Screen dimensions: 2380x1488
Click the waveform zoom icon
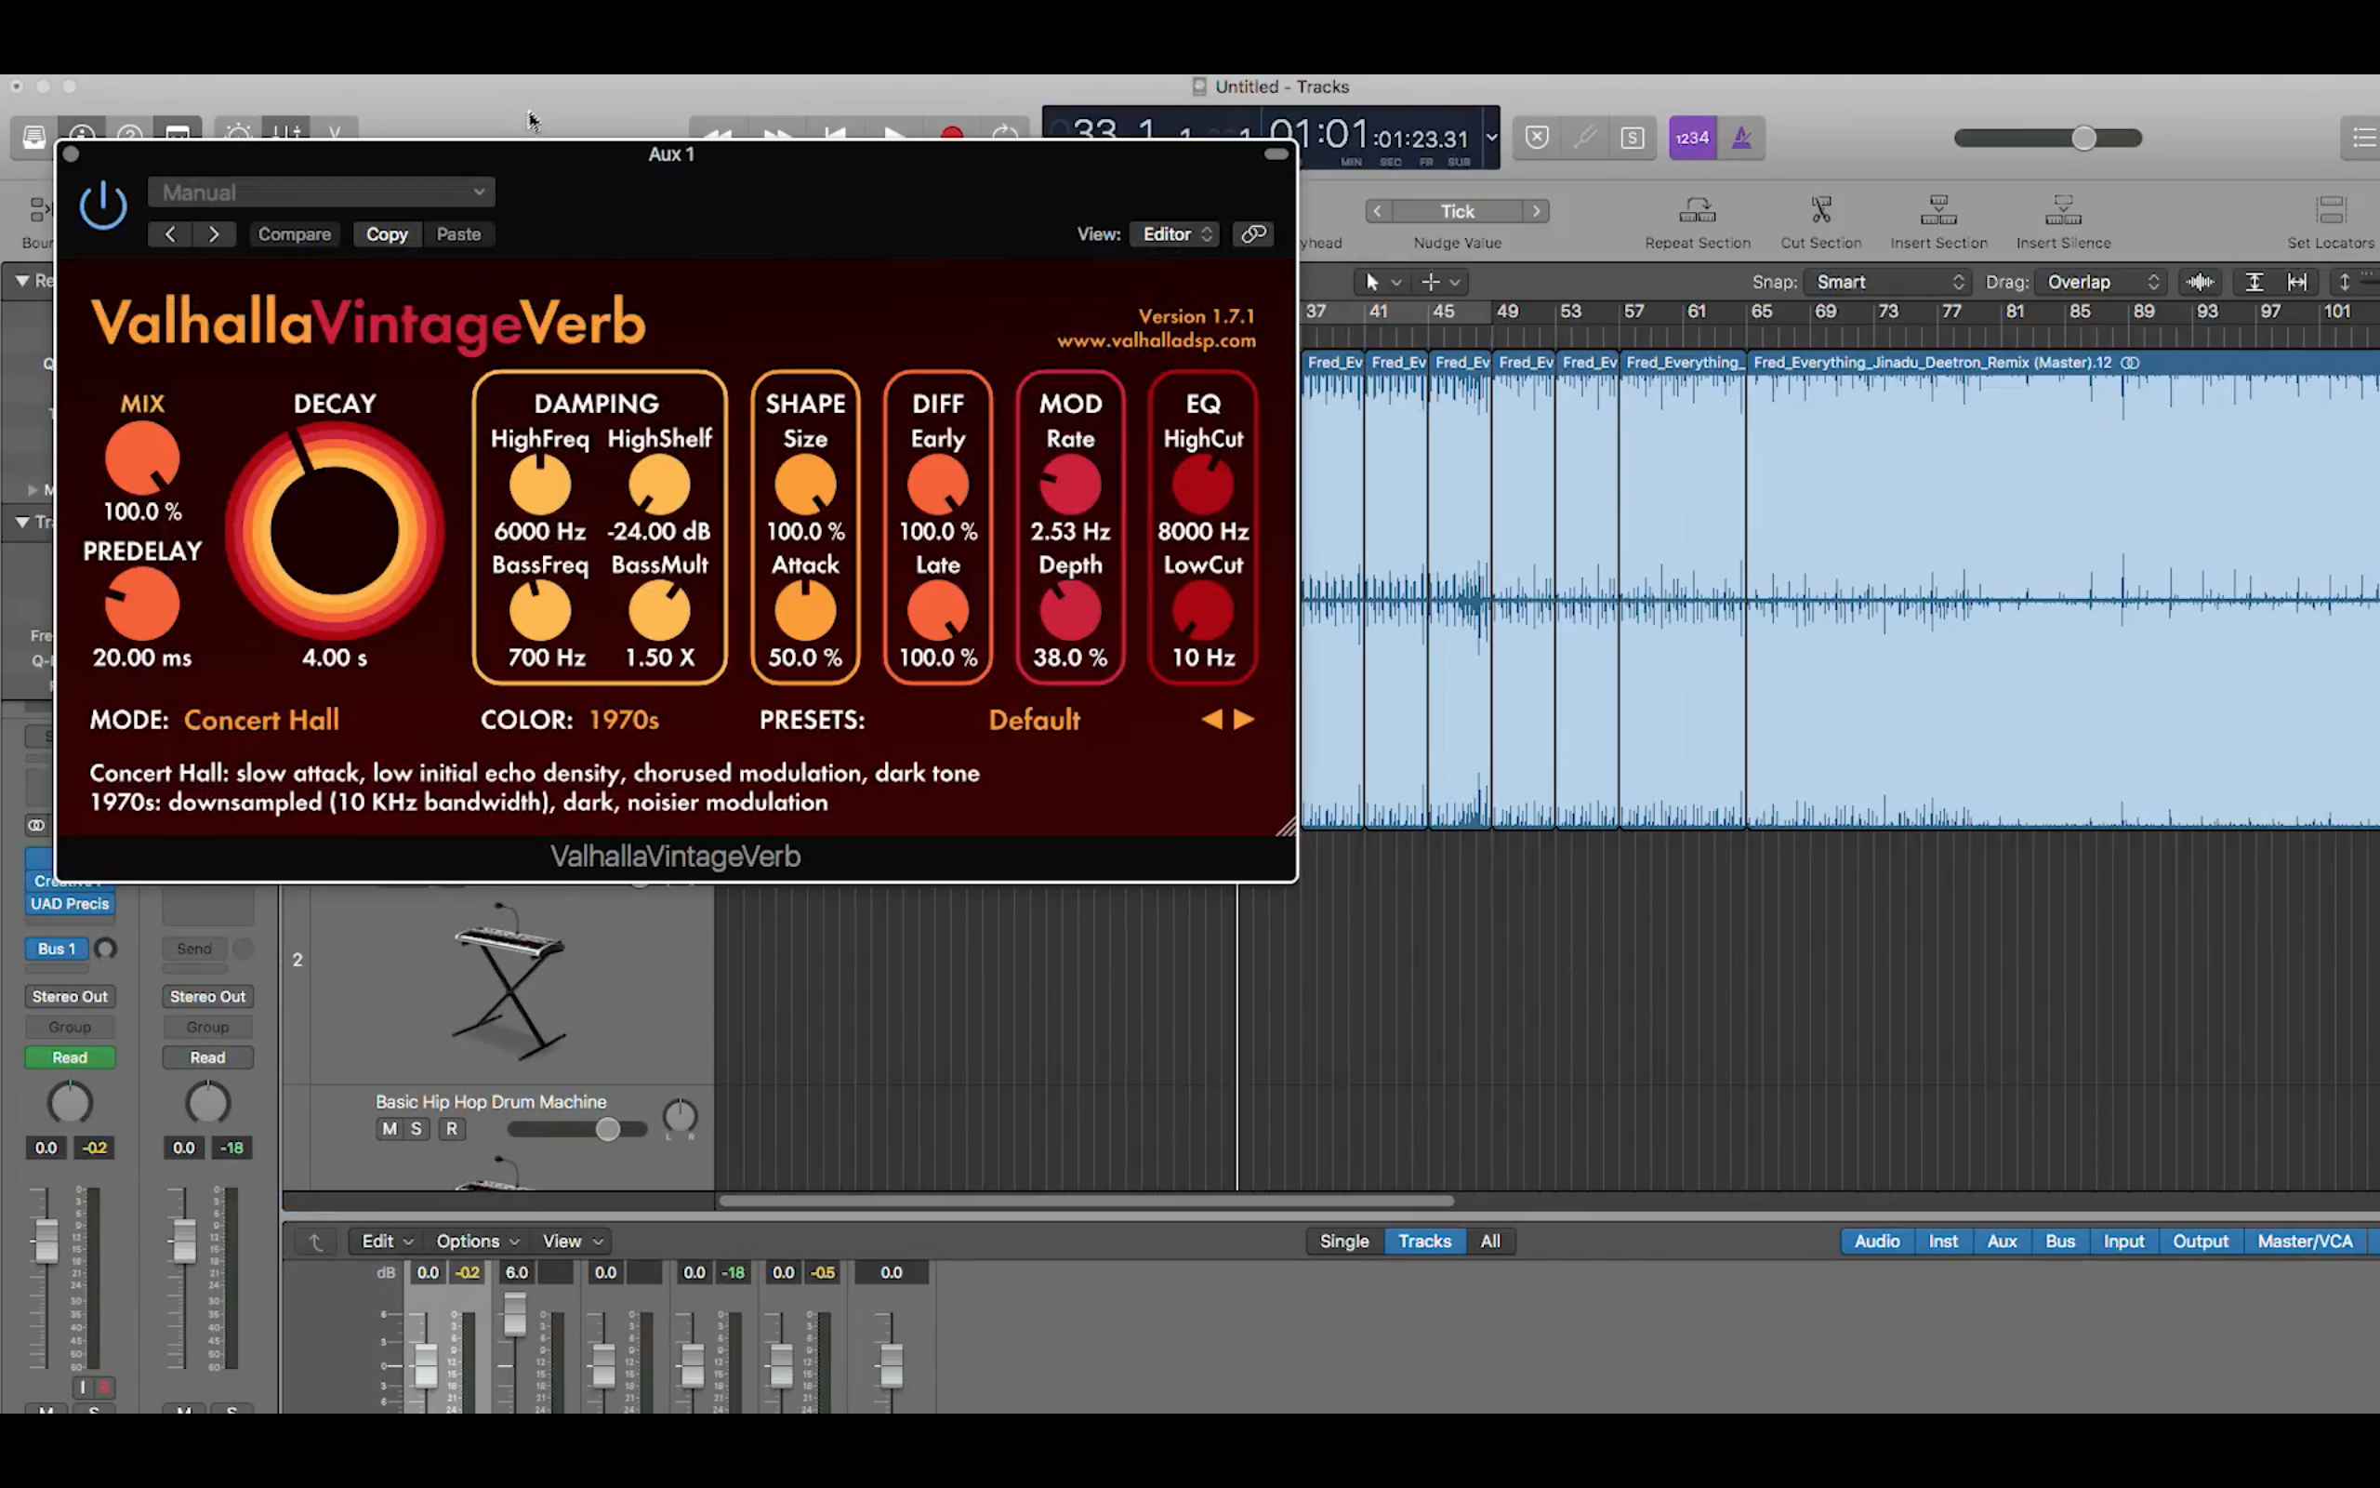pyautogui.click(x=2200, y=283)
